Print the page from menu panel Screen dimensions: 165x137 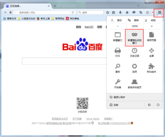point(118,53)
